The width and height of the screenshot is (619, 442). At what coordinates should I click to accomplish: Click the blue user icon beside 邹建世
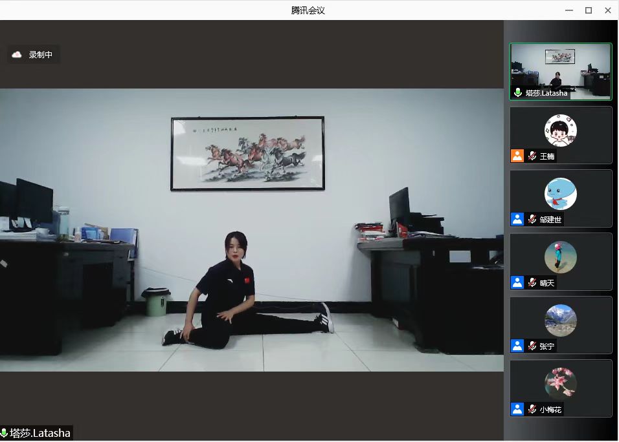517,219
